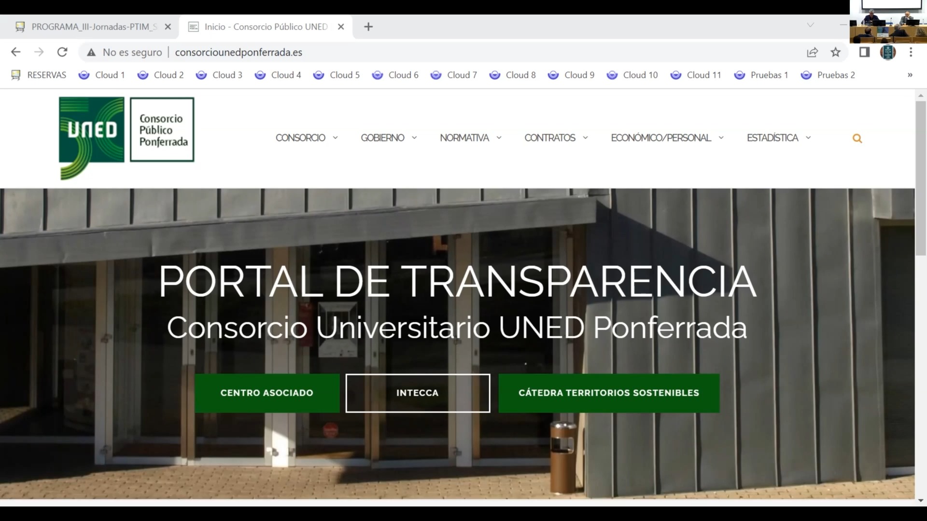Click the share page icon in address bar
This screenshot has height=521, width=927.
point(812,52)
